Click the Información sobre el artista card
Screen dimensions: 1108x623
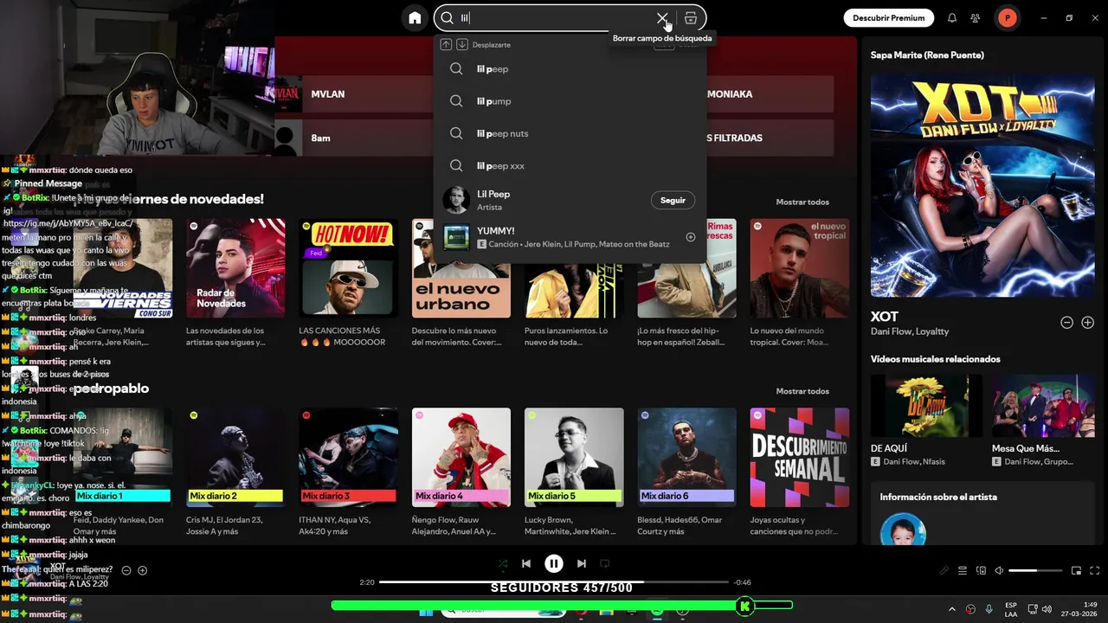pyautogui.click(x=982, y=513)
